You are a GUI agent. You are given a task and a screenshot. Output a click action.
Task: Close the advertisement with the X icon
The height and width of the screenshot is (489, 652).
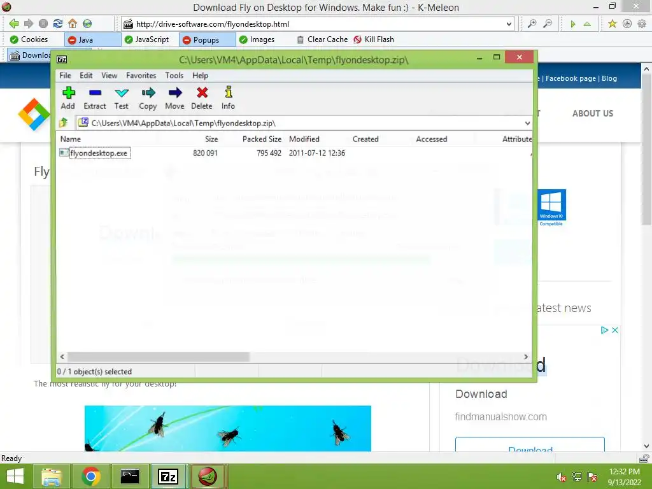615,330
